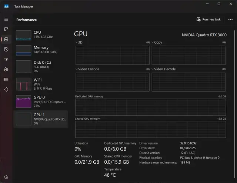237x183 pixels.
Task: Click Run new task button
Action: [x=208, y=20]
